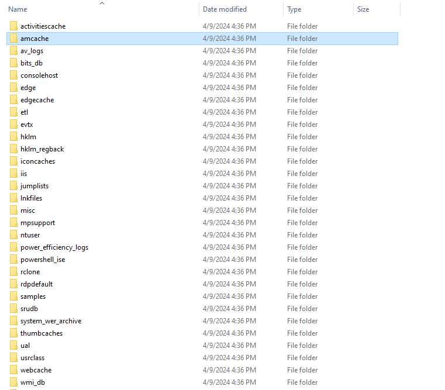This screenshot has height=390, width=445.
Task: Click the jumplists folder icon
Action: (x=13, y=185)
